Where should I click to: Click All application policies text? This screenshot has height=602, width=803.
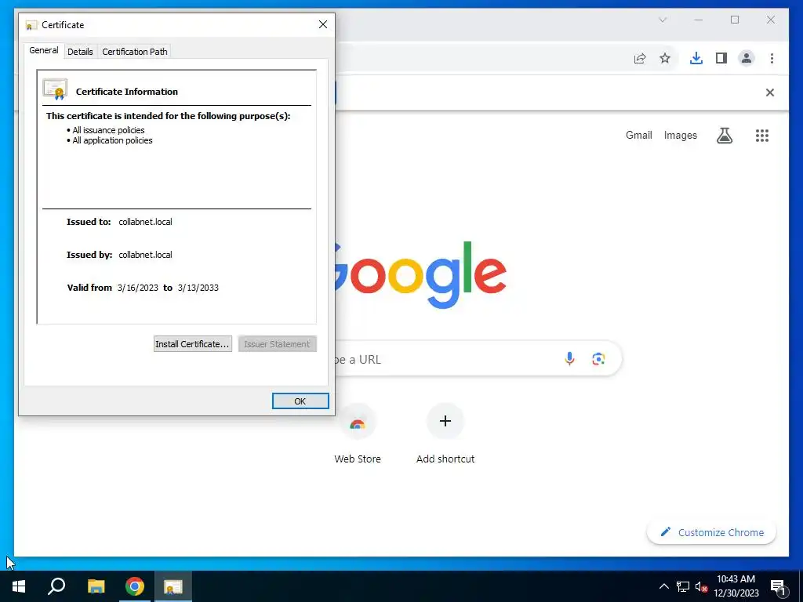pyautogui.click(x=112, y=140)
